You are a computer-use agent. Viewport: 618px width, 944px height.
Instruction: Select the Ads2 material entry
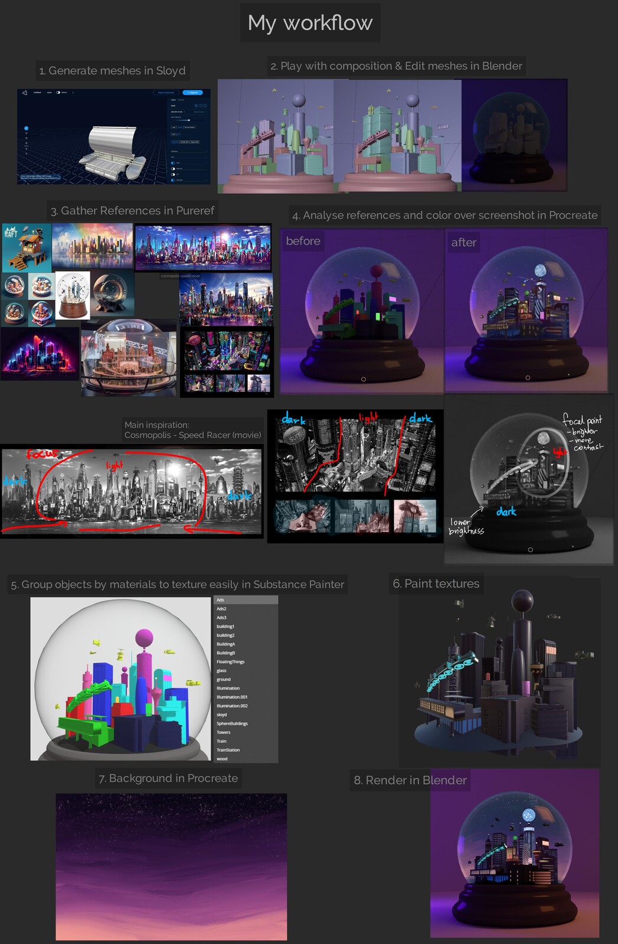coord(246,609)
